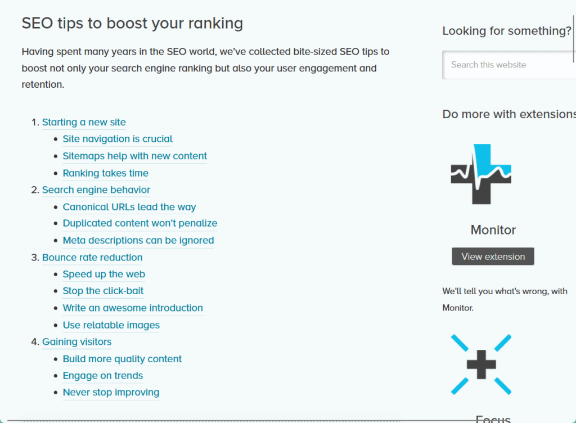The height and width of the screenshot is (423, 576).
Task: Open 'Stop the click-bait' link
Action: click(103, 291)
